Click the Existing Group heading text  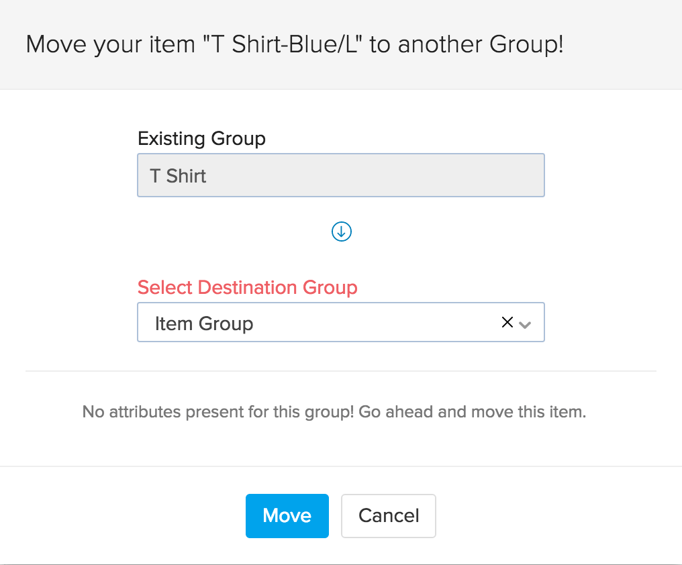[201, 139]
